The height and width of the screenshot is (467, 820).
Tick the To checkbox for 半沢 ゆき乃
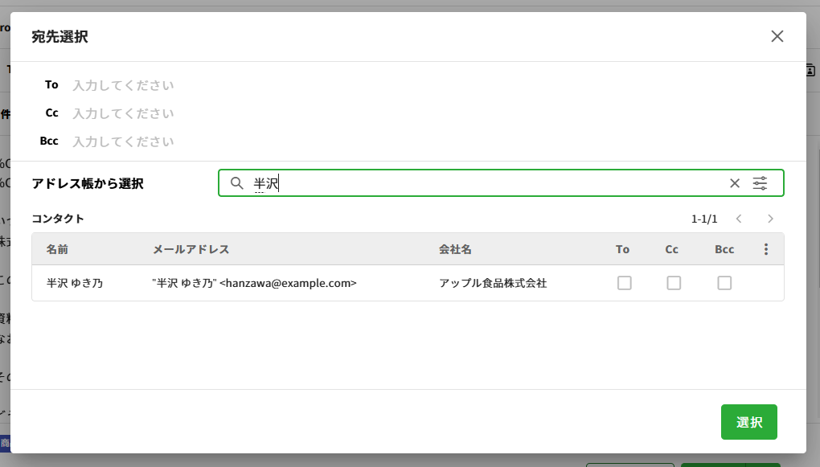click(x=624, y=283)
